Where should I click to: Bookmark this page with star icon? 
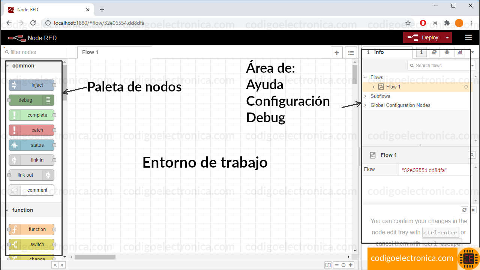click(x=408, y=23)
